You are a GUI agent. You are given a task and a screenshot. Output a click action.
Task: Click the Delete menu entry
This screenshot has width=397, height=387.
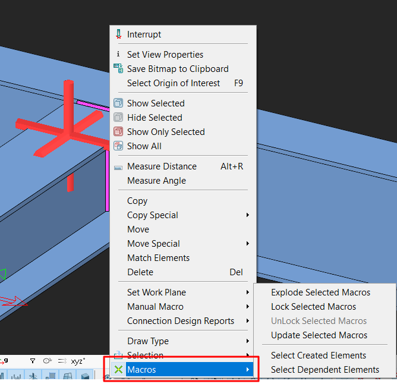click(140, 272)
